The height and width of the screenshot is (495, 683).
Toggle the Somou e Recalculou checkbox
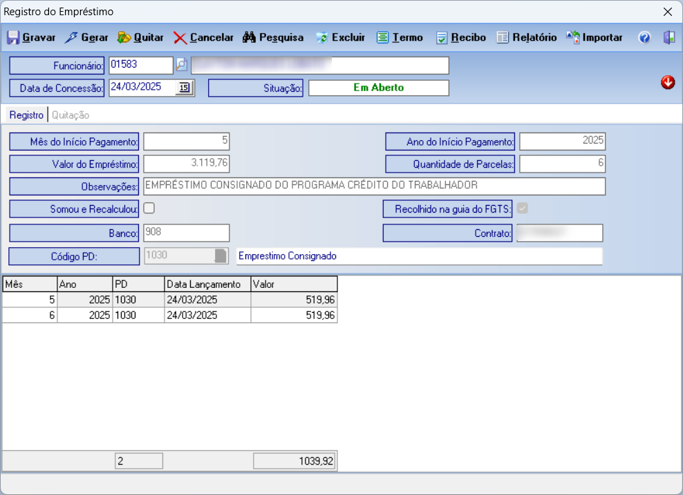click(x=149, y=208)
